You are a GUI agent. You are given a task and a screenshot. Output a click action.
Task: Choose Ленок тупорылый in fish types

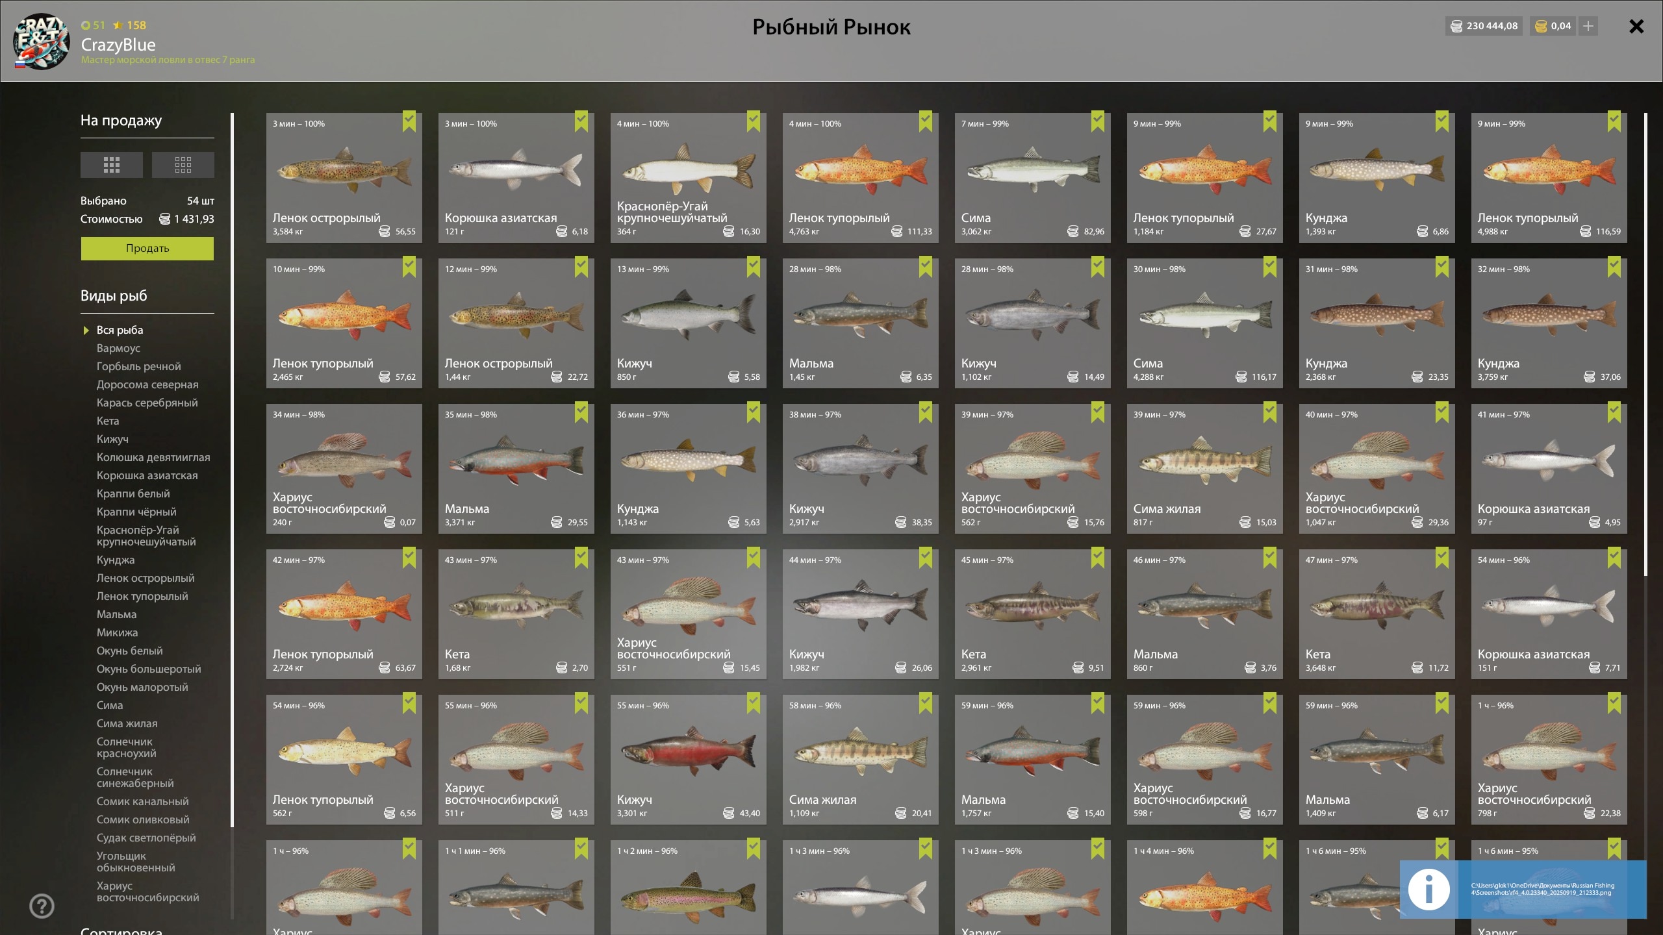coord(142,596)
